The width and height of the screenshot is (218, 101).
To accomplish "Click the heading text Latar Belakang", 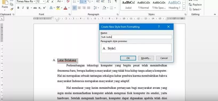I will pos(67,60).
